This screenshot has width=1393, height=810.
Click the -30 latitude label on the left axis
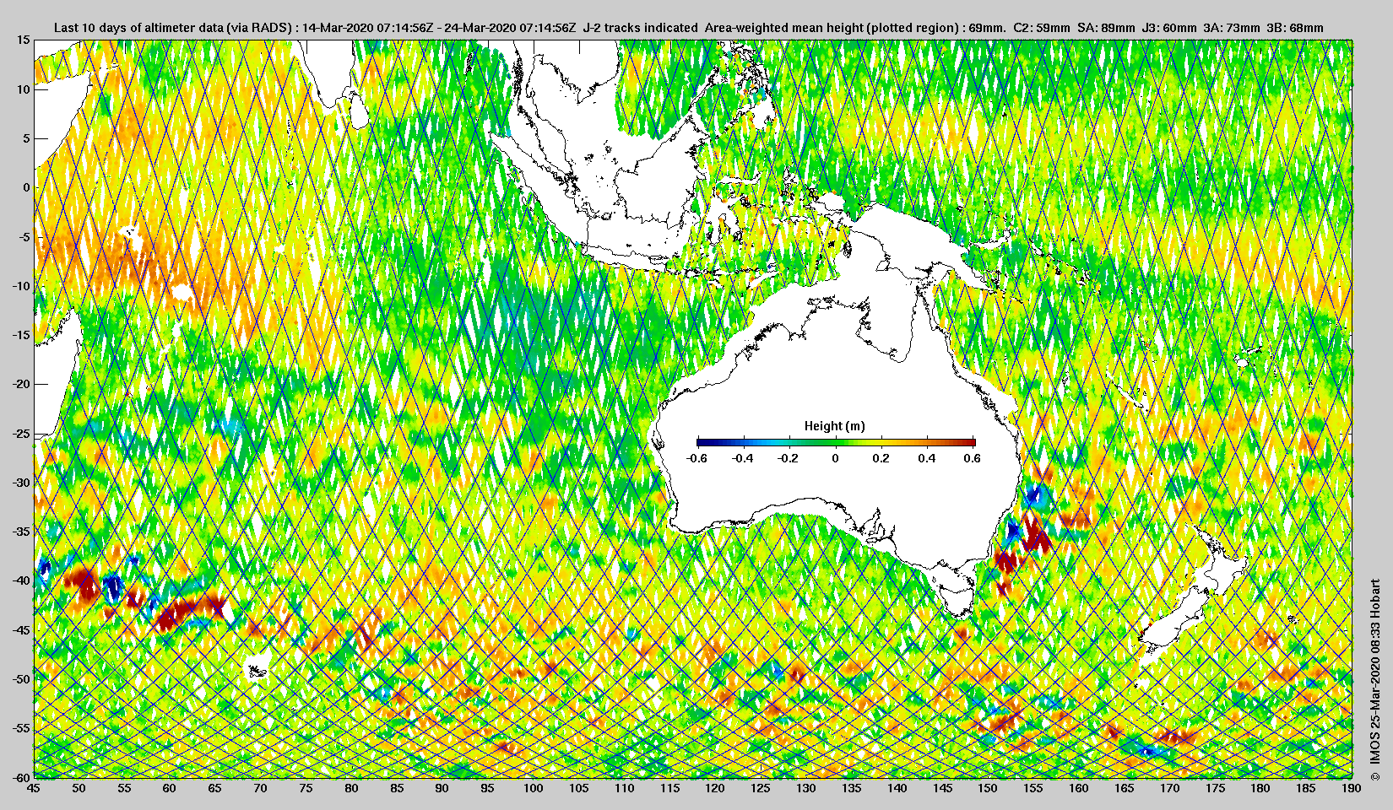coord(20,483)
